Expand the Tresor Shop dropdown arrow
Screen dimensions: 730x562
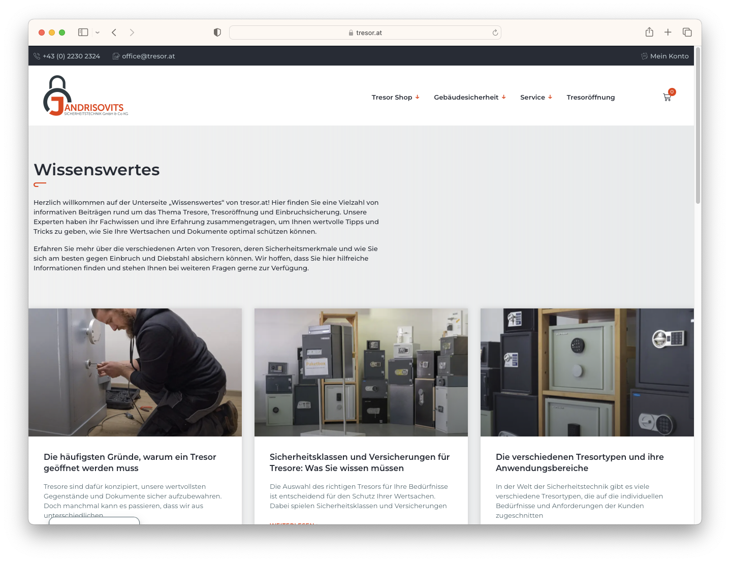pos(418,97)
